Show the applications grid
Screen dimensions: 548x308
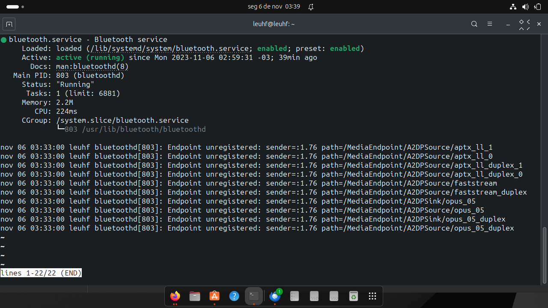coord(372,296)
